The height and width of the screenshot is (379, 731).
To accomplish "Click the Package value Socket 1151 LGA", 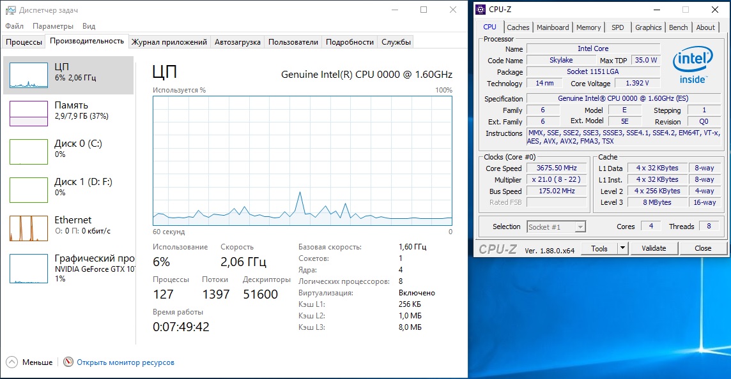I will coord(593,71).
